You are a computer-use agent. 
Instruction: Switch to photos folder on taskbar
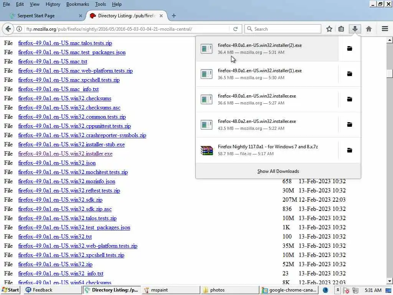[x=230, y=290]
